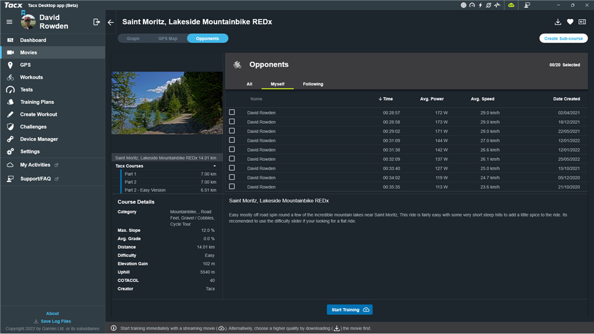Open GPS via the map pin icon

(11, 65)
